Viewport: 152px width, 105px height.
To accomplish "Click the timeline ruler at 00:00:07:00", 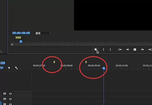I will click(39, 66).
